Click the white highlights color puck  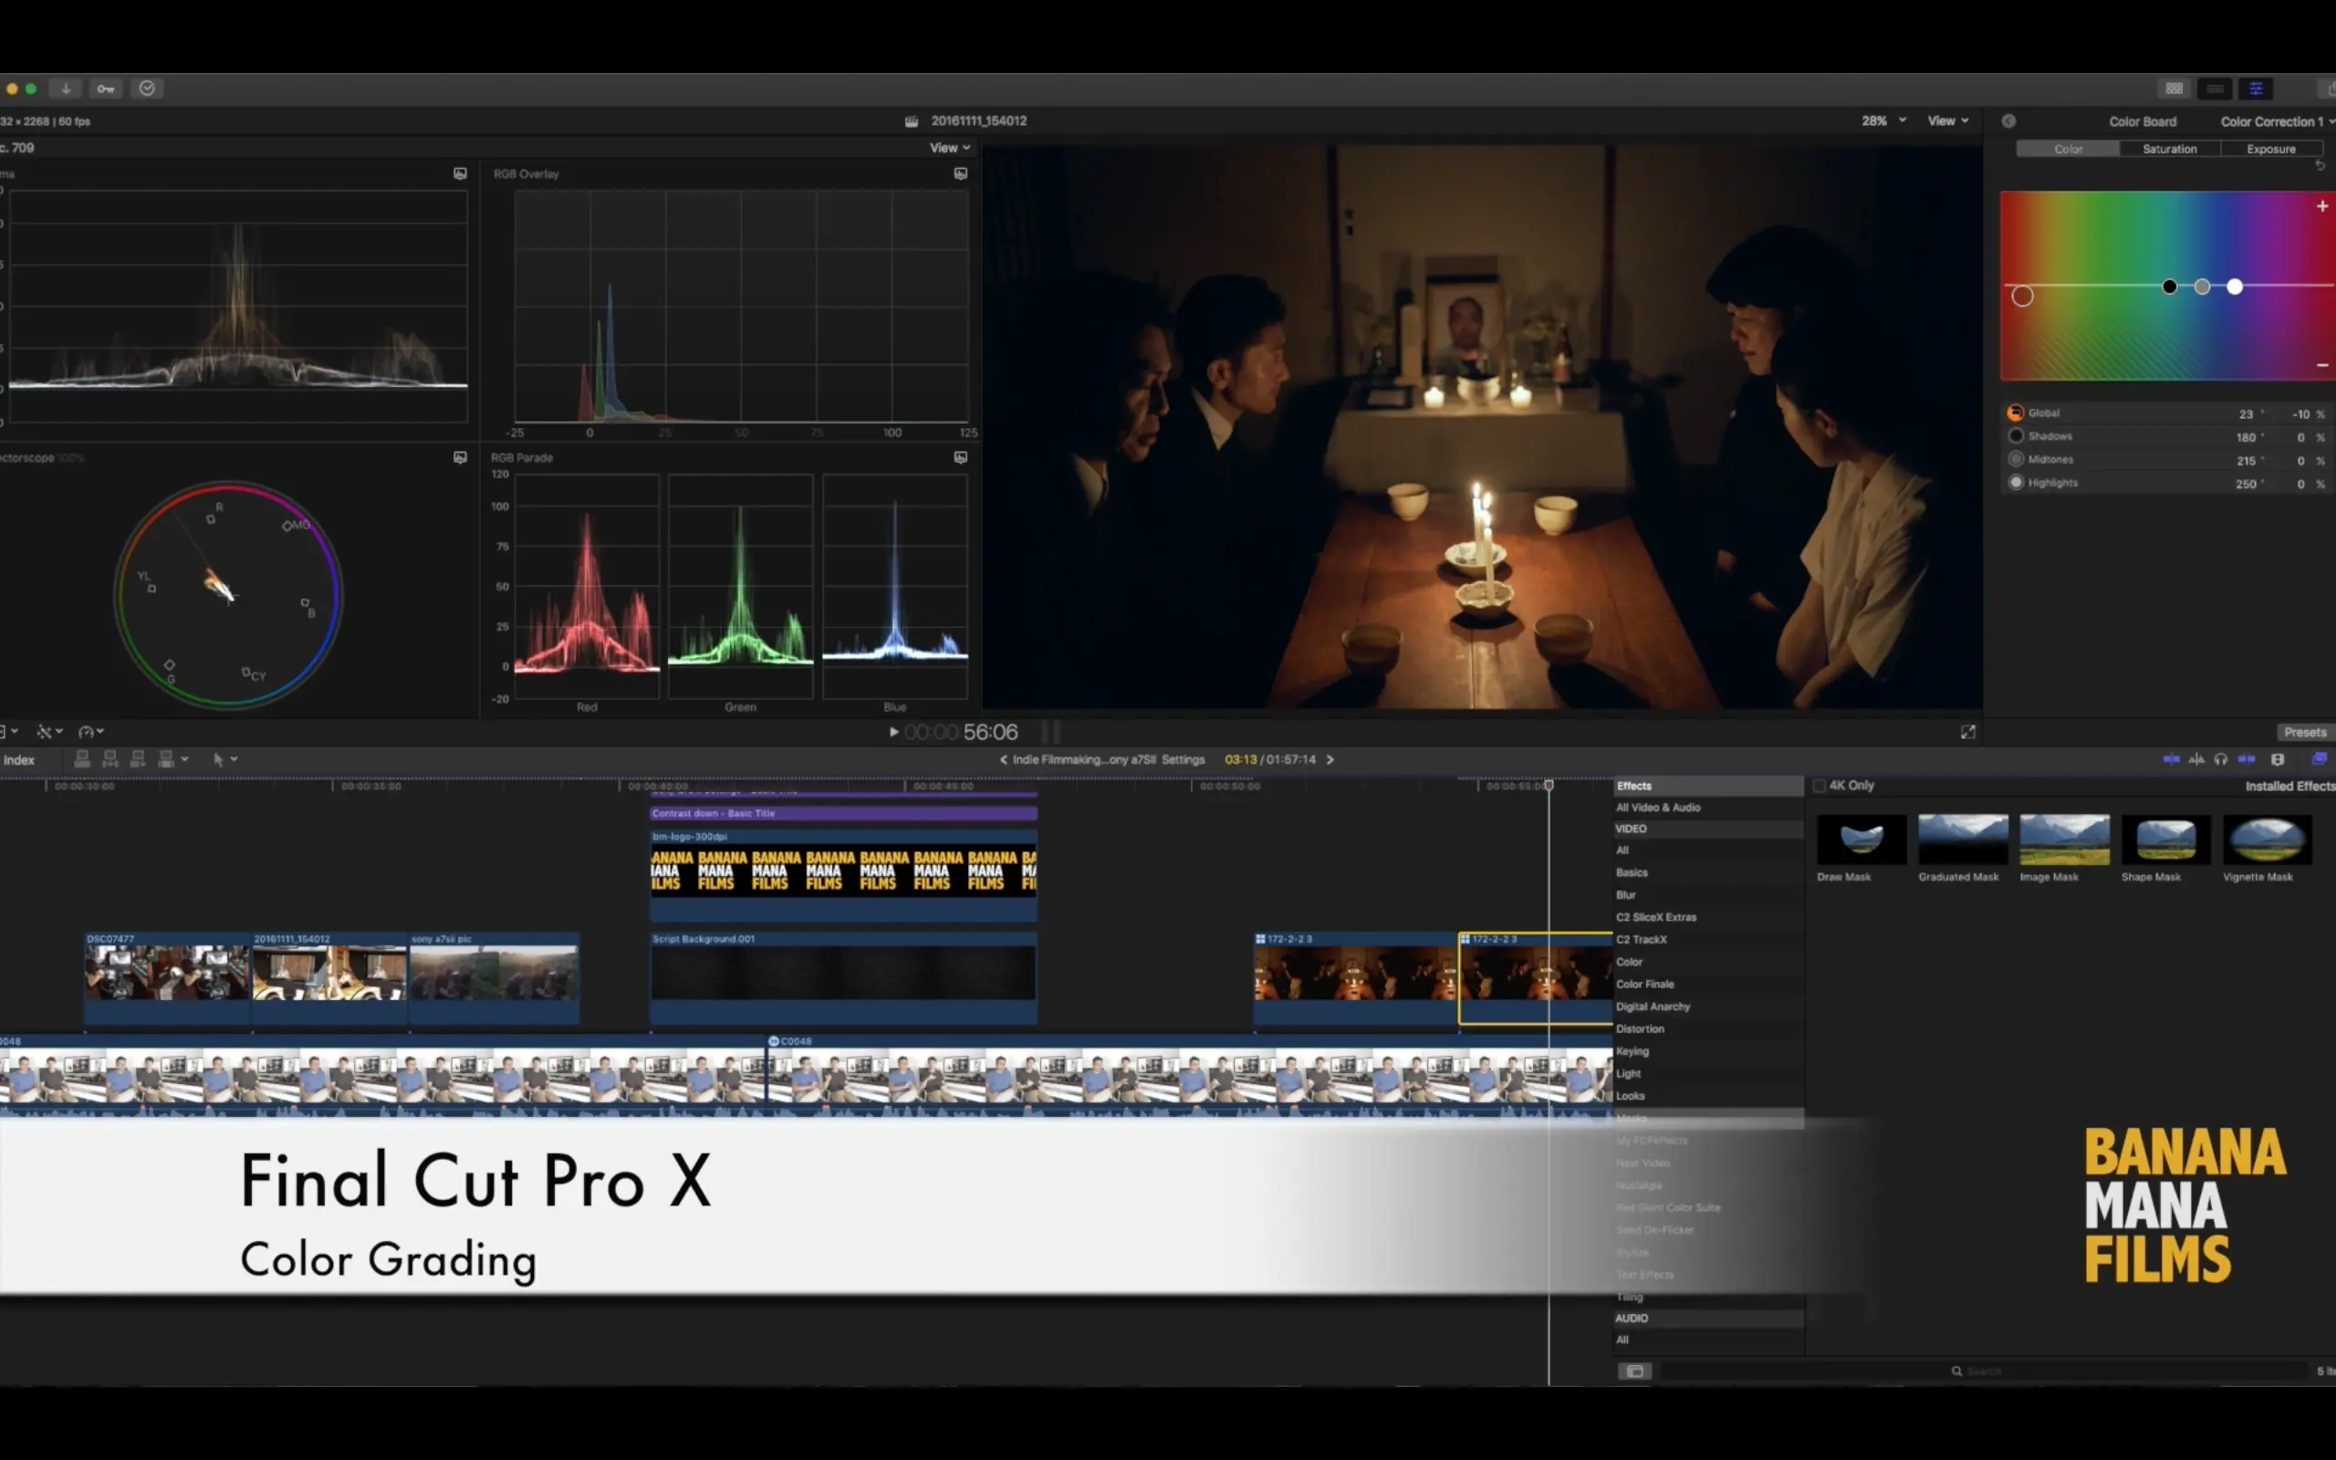(2235, 287)
